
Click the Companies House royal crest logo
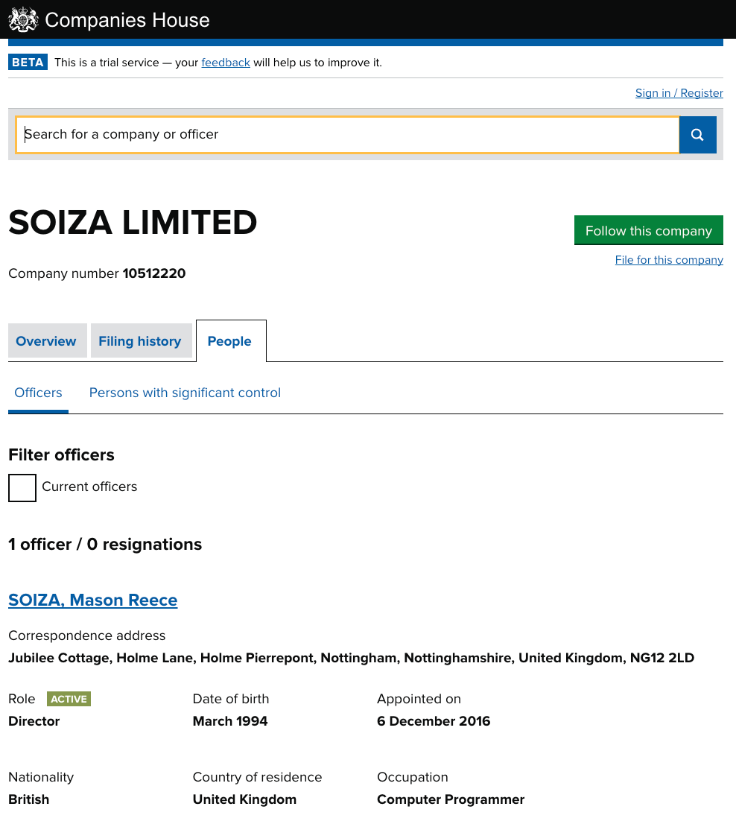(x=23, y=19)
